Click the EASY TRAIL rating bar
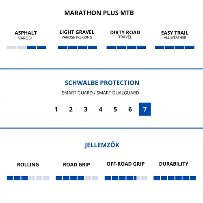203x203 pixels. 175,47
